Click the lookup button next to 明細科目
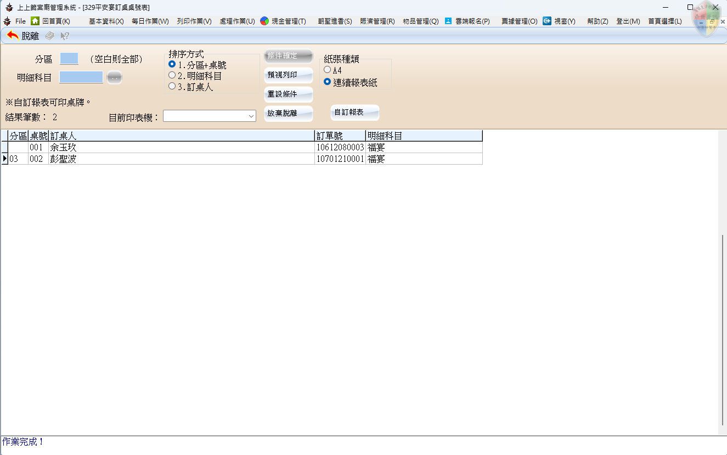 114,78
